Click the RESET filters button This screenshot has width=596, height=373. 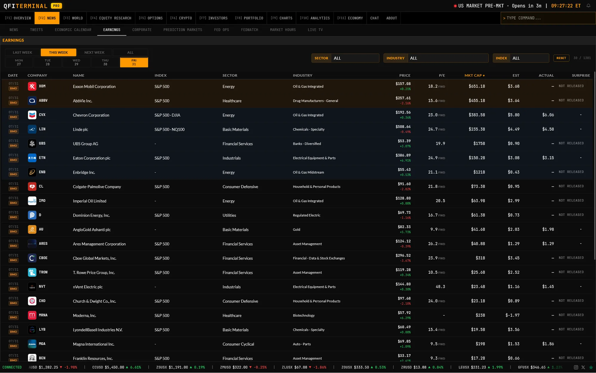pyautogui.click(x=561, y=58)
